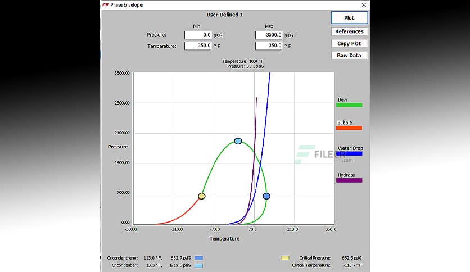Click the Cricondenbar light blue swatch below chart
This screenshot has height=272, width=470.
(x=198, y=265)
